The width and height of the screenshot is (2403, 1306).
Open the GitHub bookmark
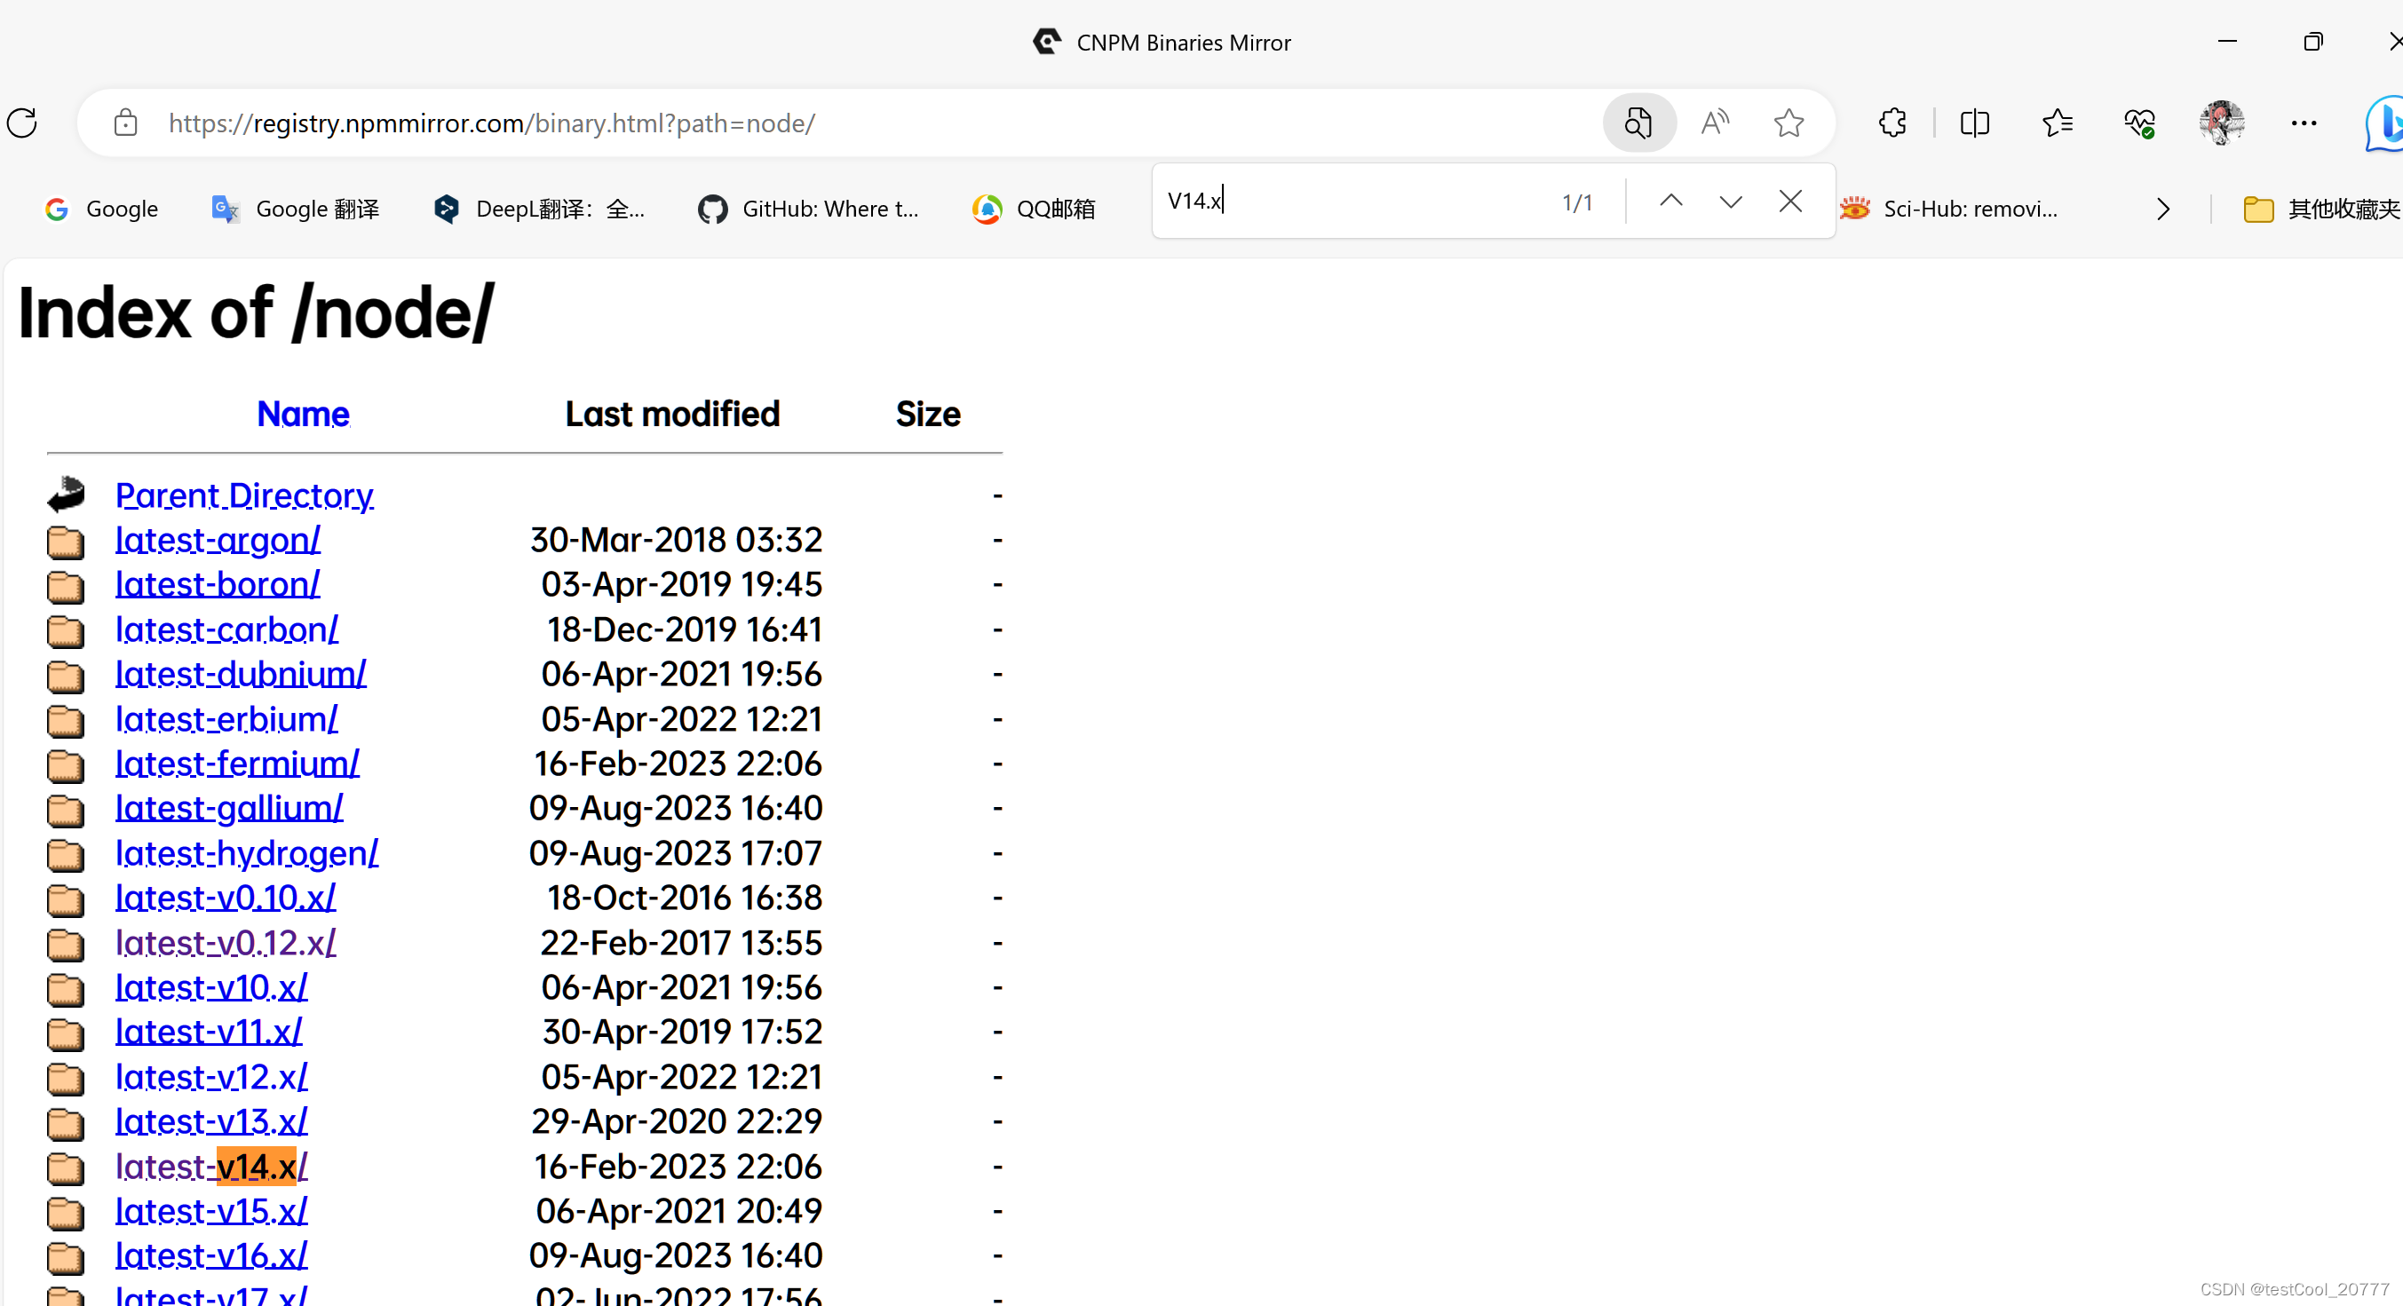pos(808,209)
